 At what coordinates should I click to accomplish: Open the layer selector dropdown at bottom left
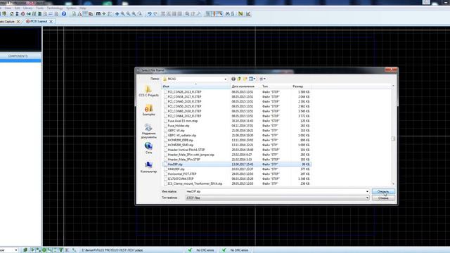(x=15, y=250)
